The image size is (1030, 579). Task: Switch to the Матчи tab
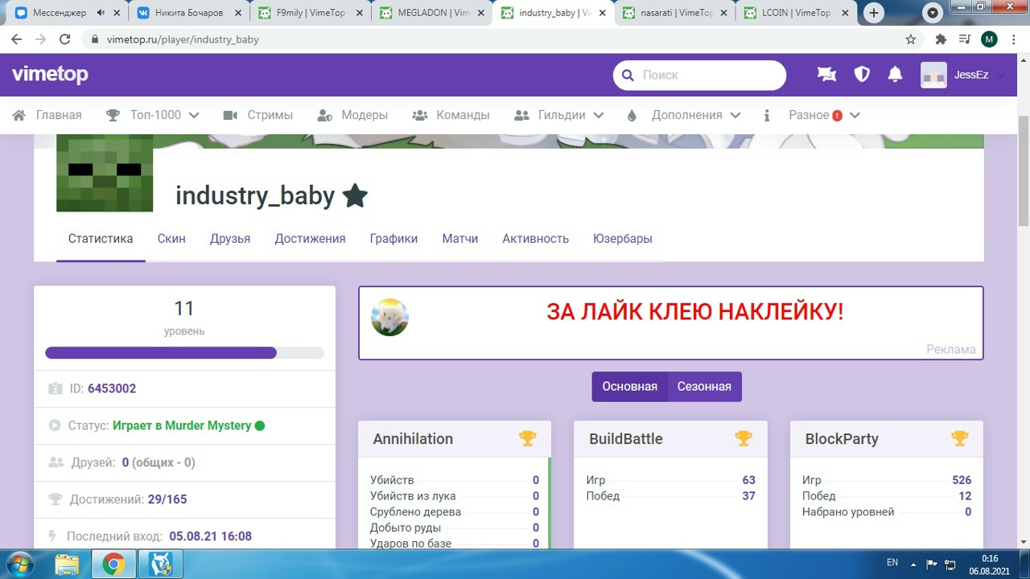coord(459,239)
